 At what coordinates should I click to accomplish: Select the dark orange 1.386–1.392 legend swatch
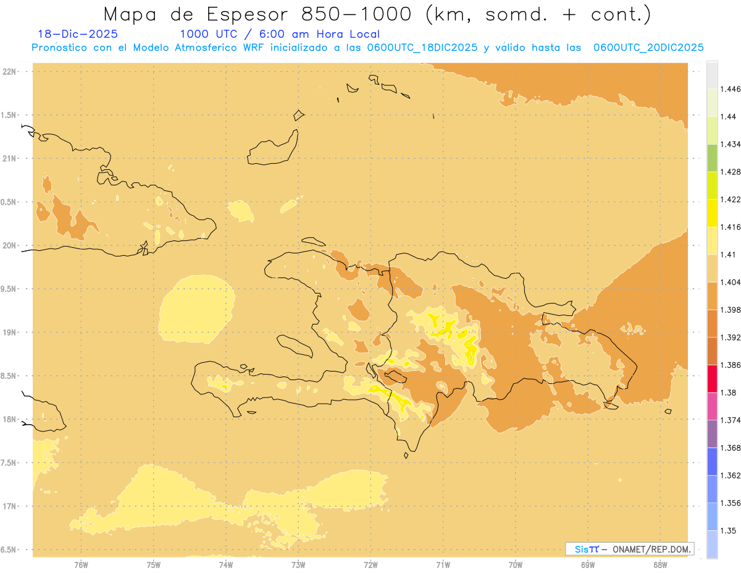point(712,351)
